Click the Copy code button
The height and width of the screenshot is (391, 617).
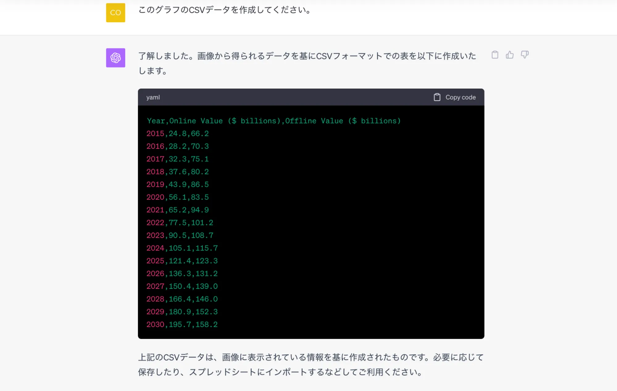pyautogui.click(x=454, y=97)
